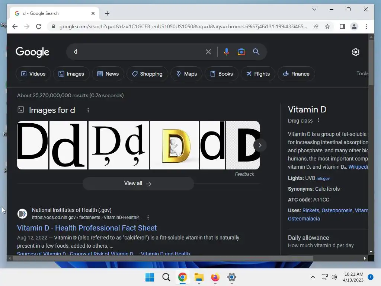
Task: Click View all images button
Action: (x=138, y=183)
